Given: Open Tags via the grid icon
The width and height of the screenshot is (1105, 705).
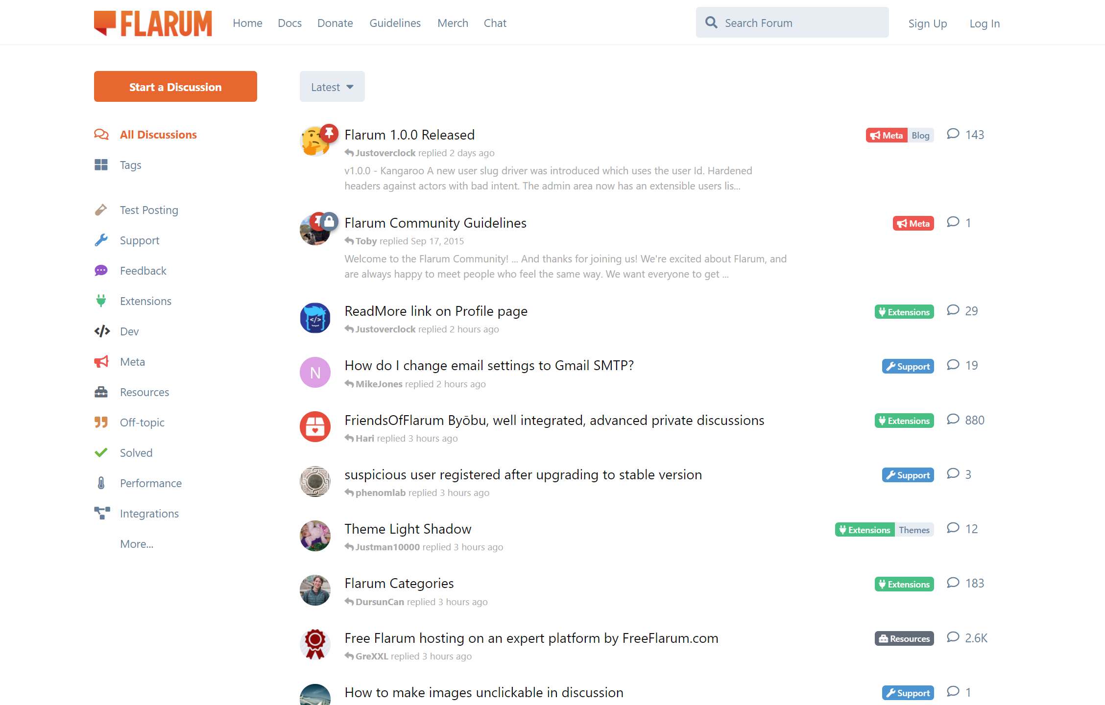Looking at the screenshot, I should 101,165.
